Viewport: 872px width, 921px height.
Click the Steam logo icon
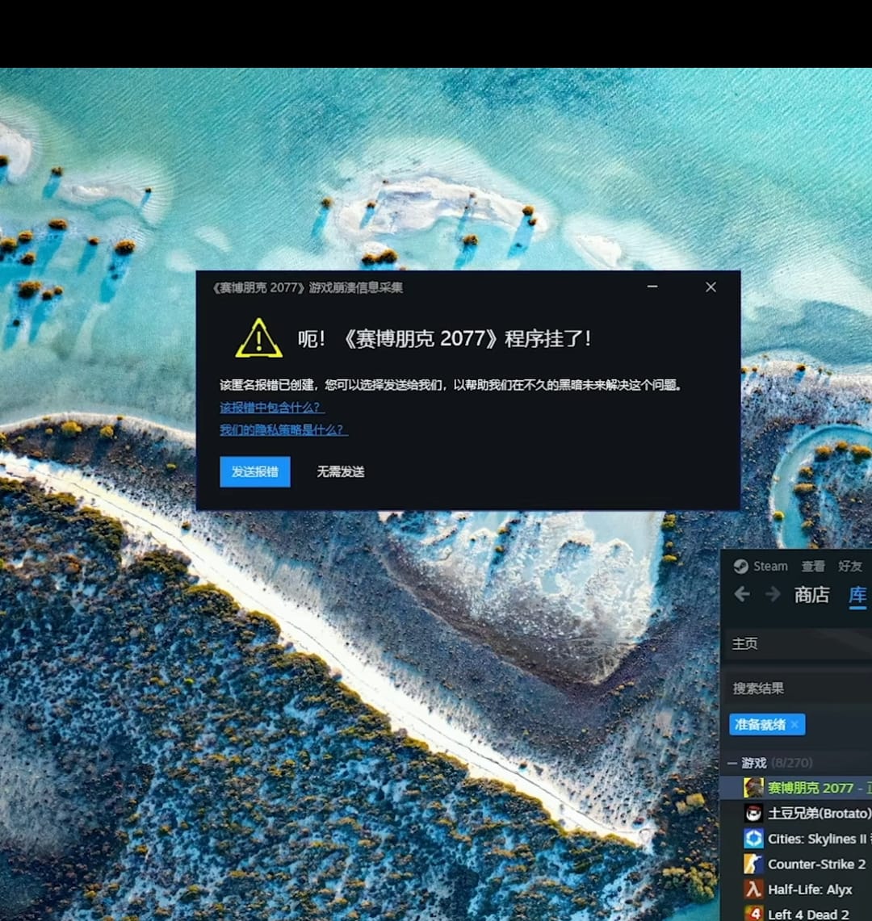click(740, 566)
